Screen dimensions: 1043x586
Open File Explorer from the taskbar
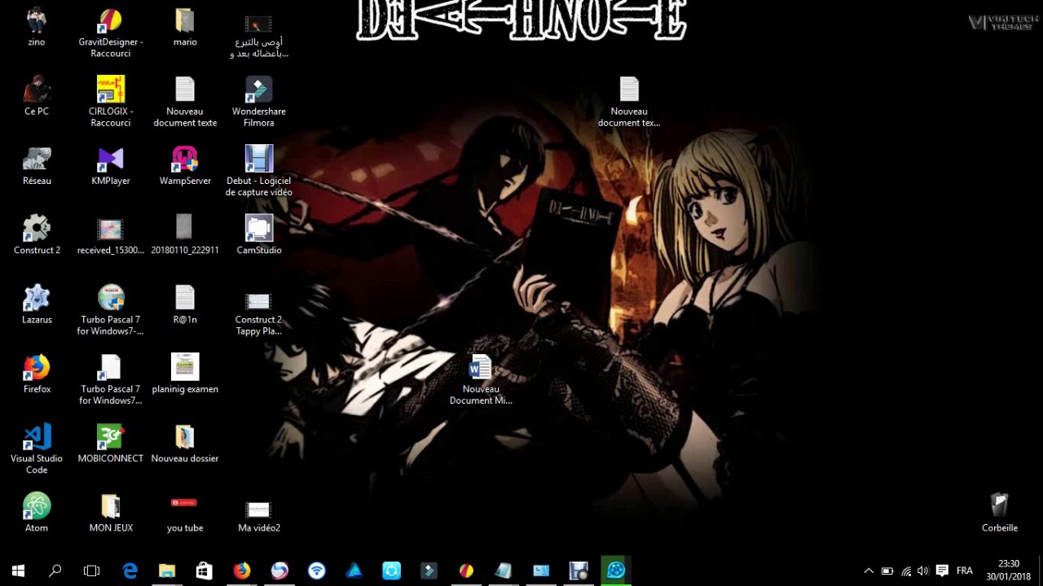click(x=167, y=571)
